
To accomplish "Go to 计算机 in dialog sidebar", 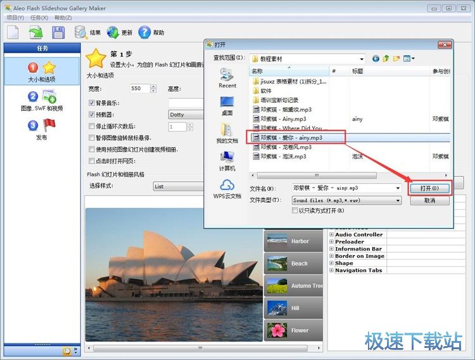I will tap(227, 161).
